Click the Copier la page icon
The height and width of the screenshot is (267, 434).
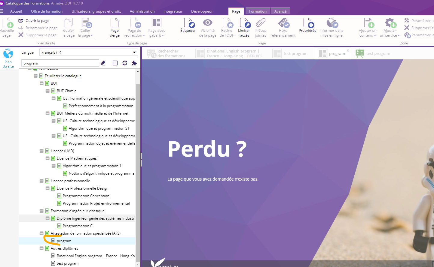(69, 23)
